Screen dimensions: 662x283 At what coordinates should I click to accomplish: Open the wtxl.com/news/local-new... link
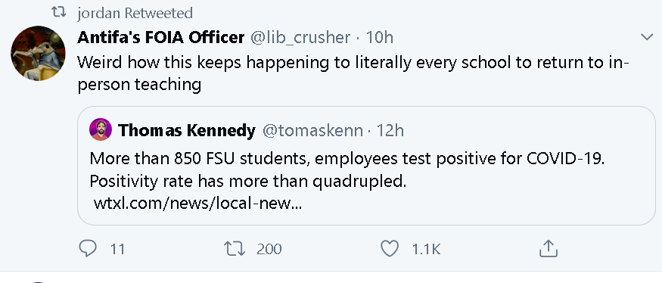pos(197,204)
